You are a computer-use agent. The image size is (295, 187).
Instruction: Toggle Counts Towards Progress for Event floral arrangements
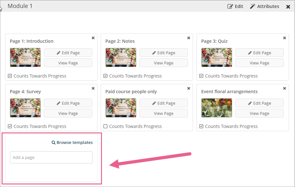coord(201,126)
